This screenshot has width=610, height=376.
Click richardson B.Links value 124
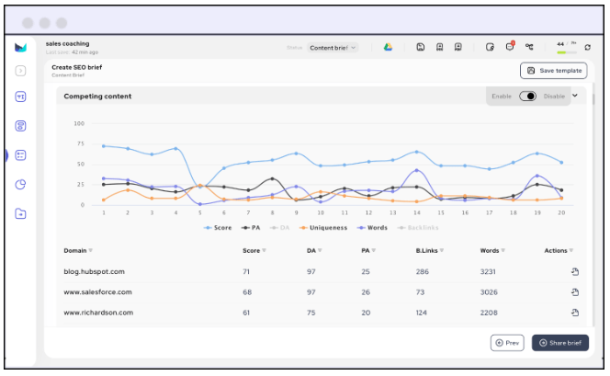pyautogui.click(x=422, y=313)
